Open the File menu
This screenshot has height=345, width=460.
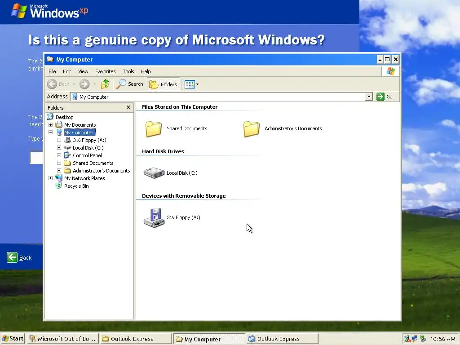click(x=52, y=71)
